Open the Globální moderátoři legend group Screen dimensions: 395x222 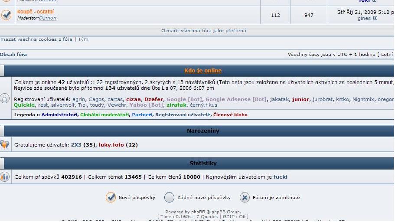point(104,115)
